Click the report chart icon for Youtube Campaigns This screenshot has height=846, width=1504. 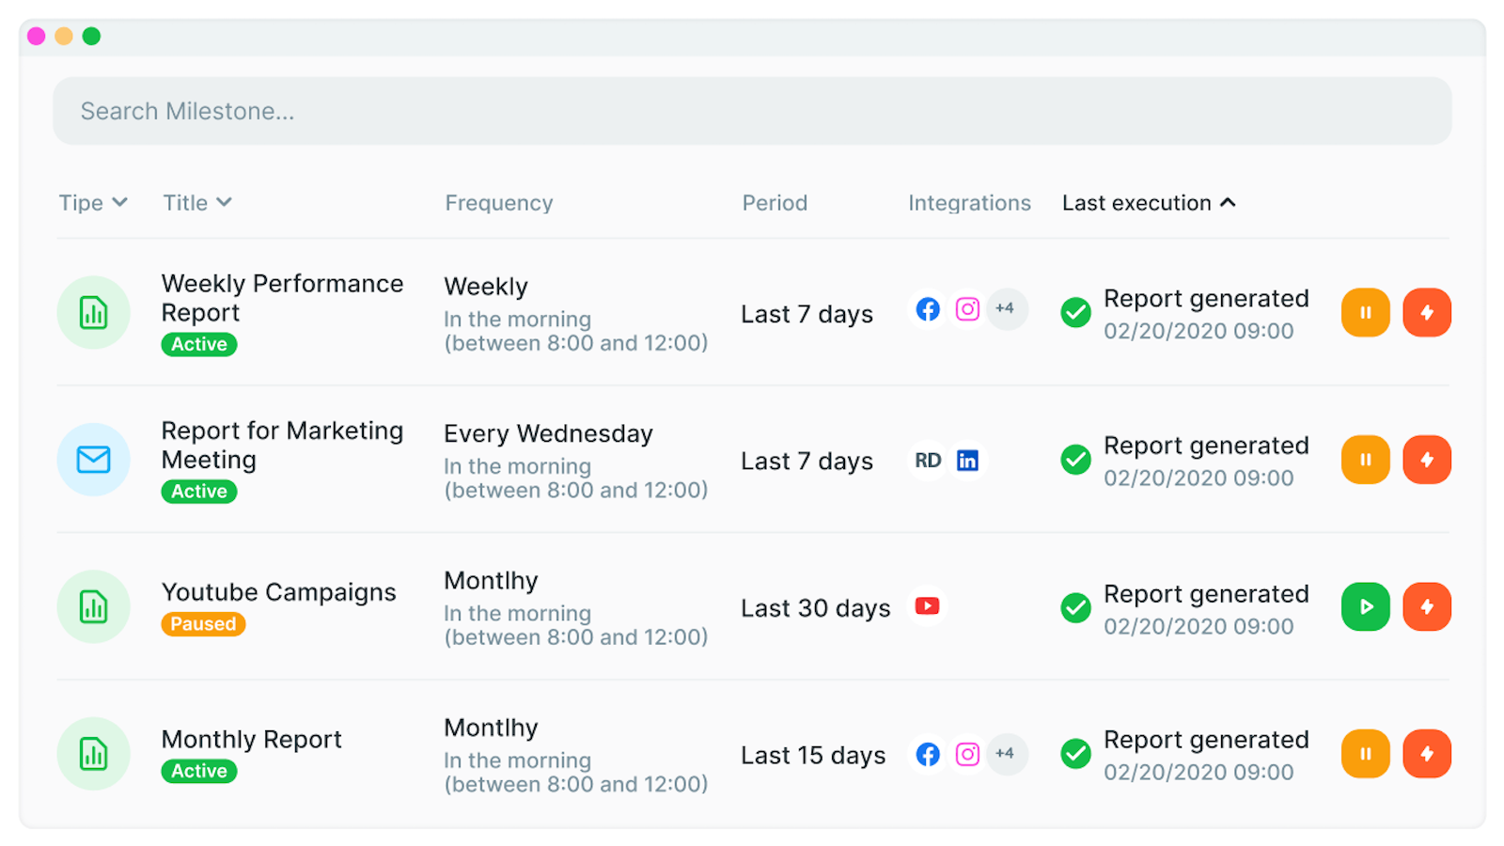93,606
